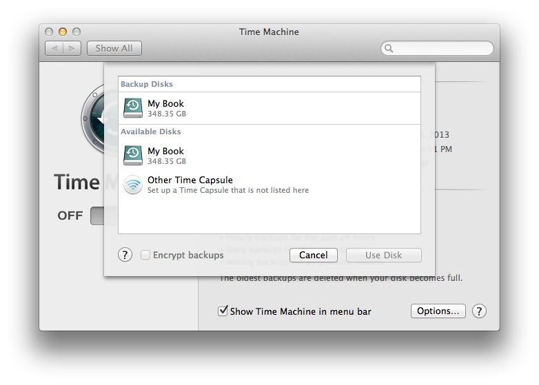Click the Available Disks section header
The width and height of the screenshot is (539, 385).
pos(150,132)
